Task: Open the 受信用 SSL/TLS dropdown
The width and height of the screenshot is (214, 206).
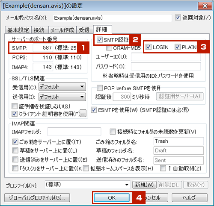Action: click(x=62, y=87)
